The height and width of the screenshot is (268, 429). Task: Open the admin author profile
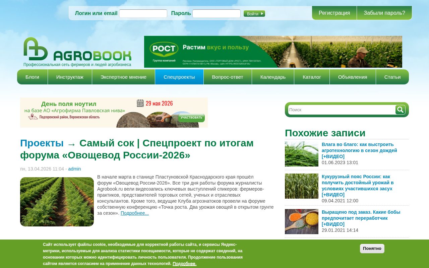click(x=74, y=169)
